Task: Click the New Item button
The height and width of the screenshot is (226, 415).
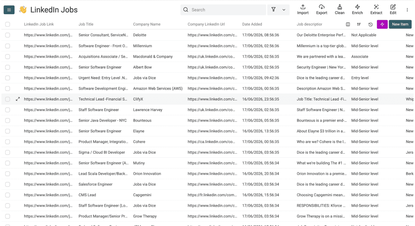Action: (x=400, y=24)
